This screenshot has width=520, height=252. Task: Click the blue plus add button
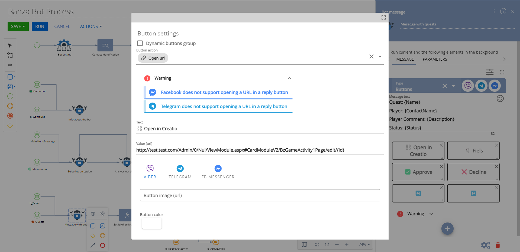[447, 229]
